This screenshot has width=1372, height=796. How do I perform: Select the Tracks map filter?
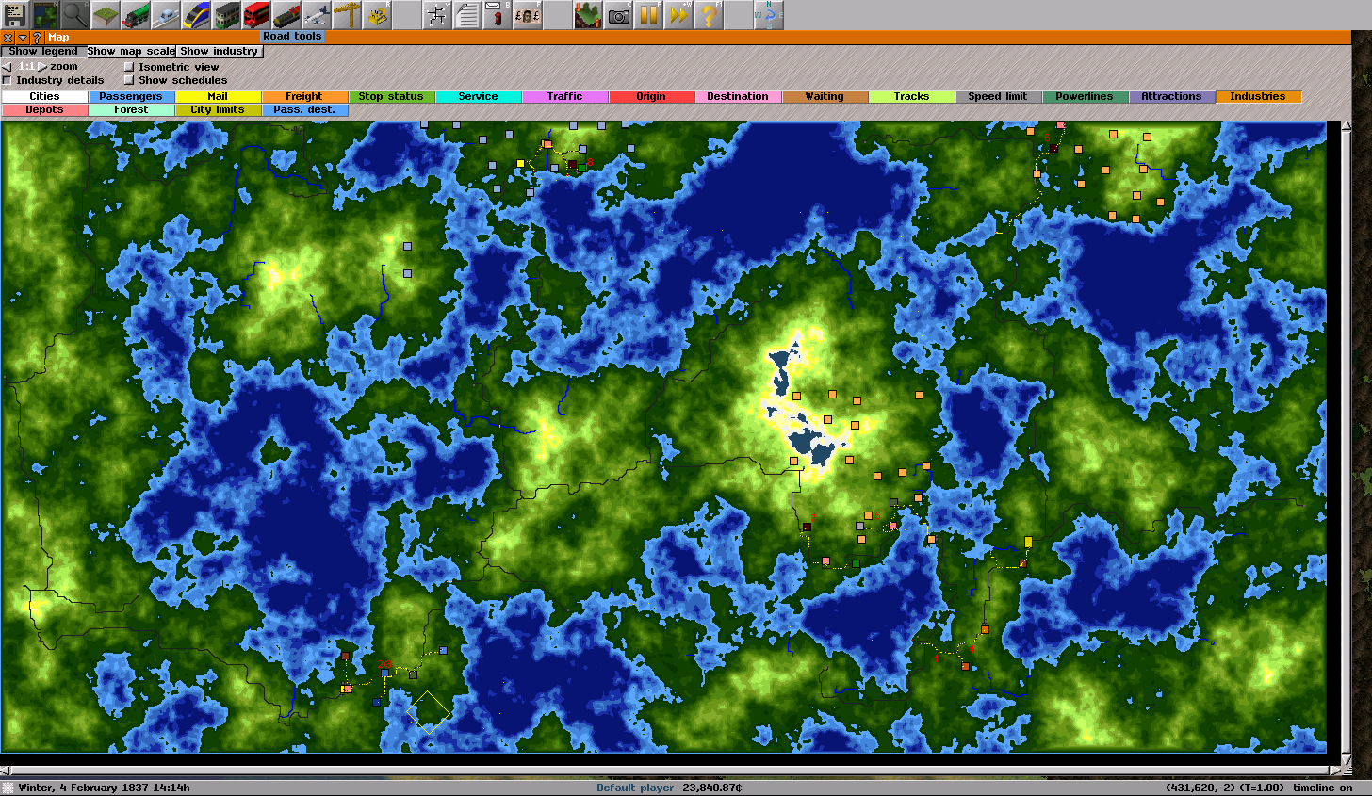(911, 96)
